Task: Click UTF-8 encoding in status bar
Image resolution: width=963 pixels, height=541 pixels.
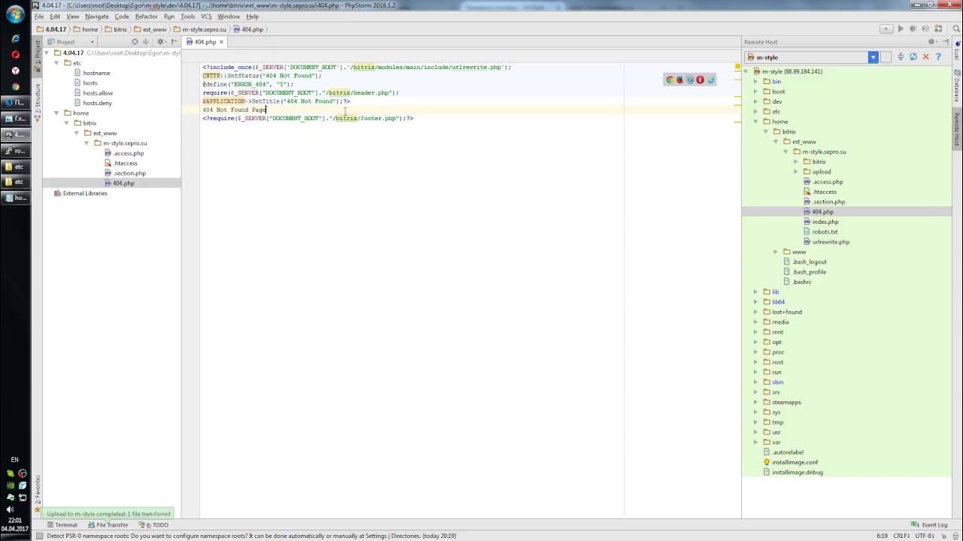Action: click(x=925, y=536)
